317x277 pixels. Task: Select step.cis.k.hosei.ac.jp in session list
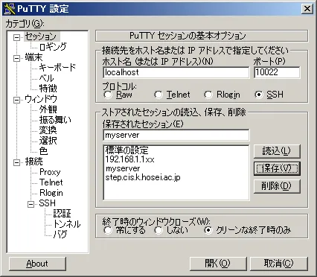click(143, 177)
